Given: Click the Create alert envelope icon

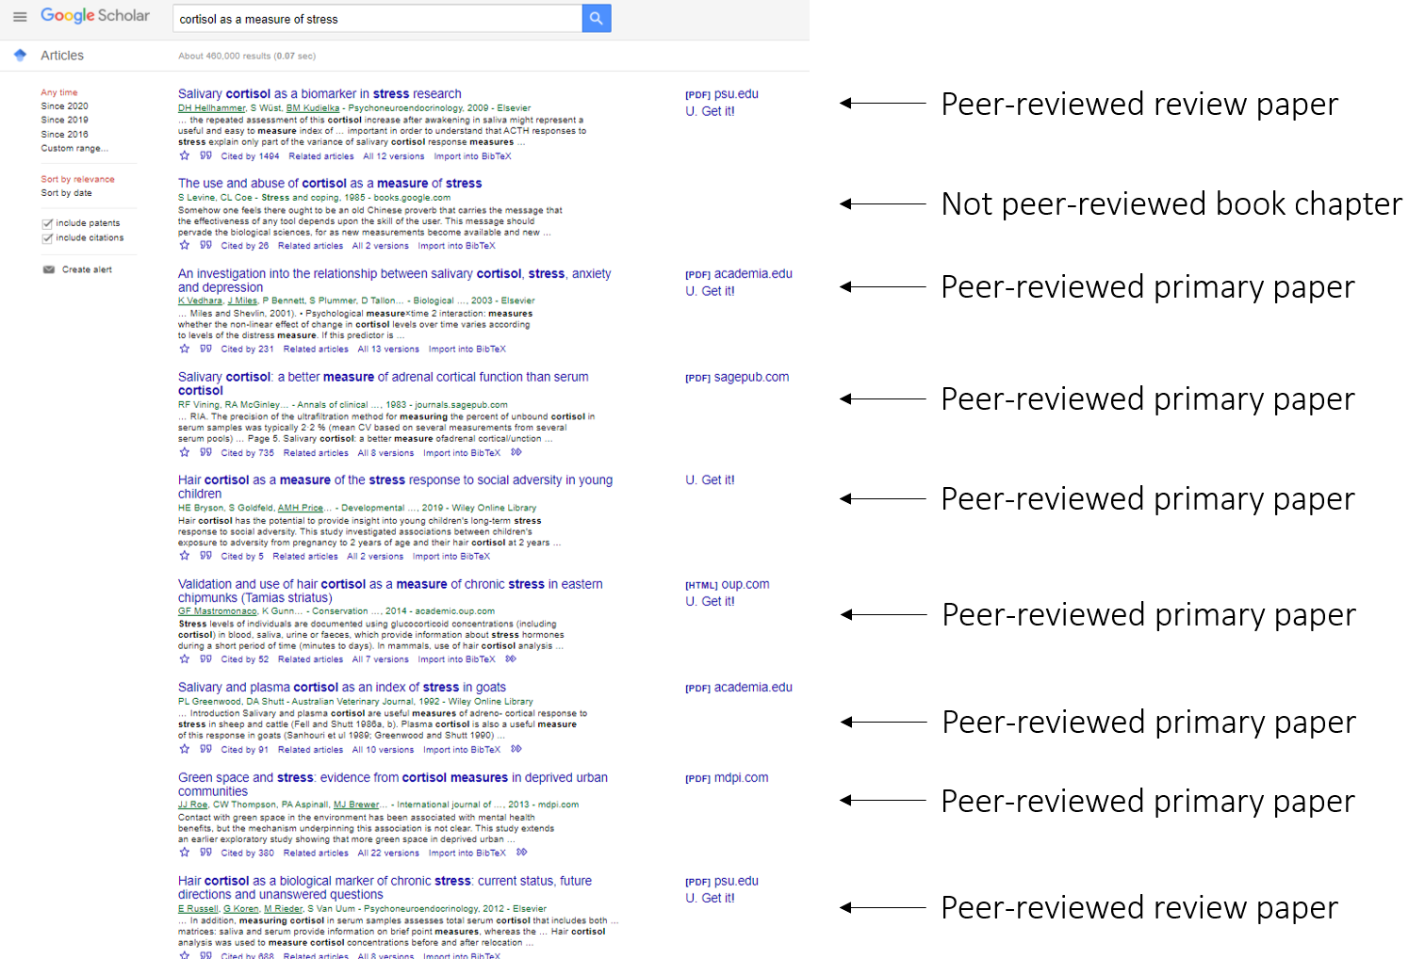Looking at the screenshot, I should pos(48,269).
